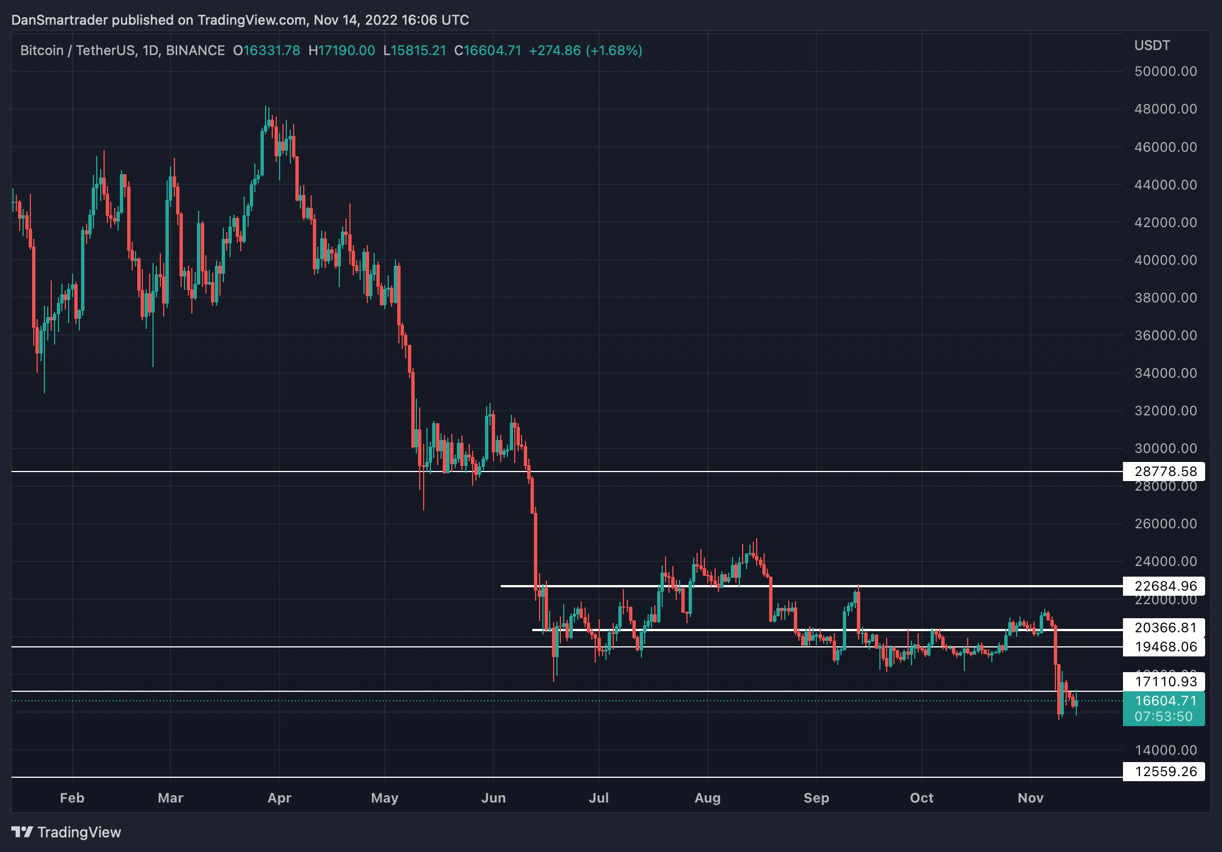Click the 12559.26 horizontal line label
This screenshot has width=1222, height=852.
click(x=1164, y=772)
